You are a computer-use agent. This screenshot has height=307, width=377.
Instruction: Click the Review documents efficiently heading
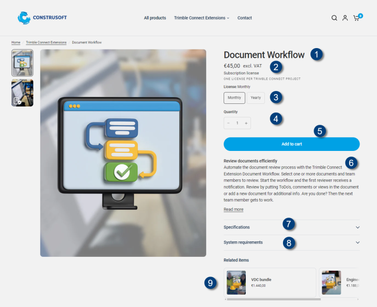pos(250,161)
